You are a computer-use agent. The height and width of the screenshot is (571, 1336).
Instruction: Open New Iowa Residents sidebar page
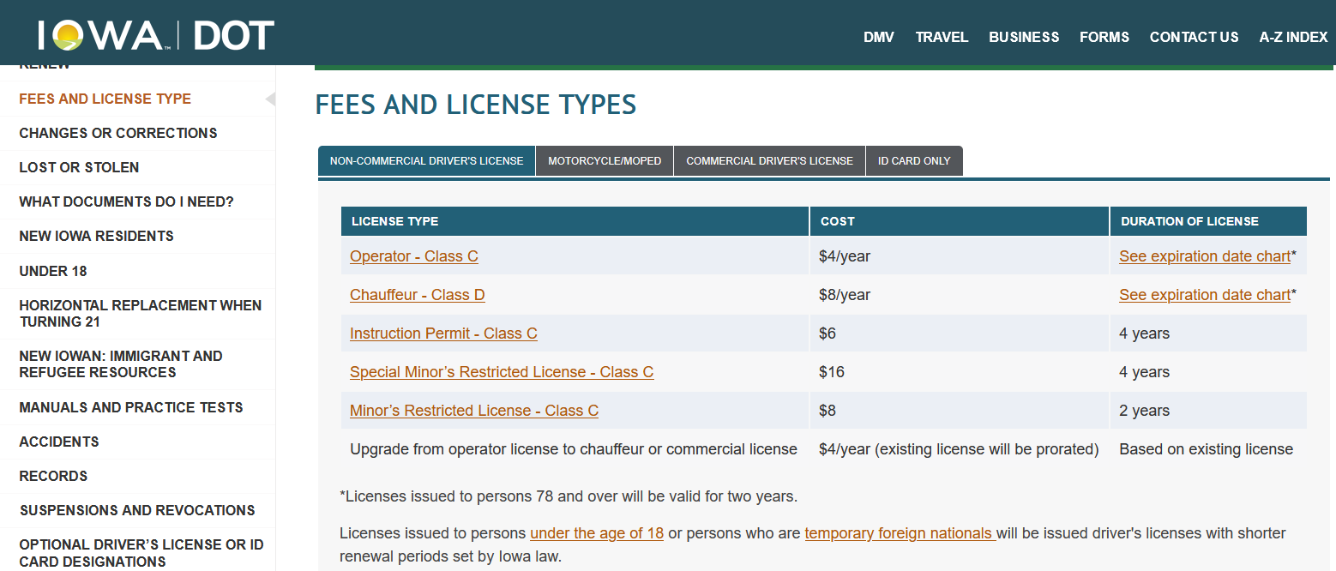(x=96, y=236)
